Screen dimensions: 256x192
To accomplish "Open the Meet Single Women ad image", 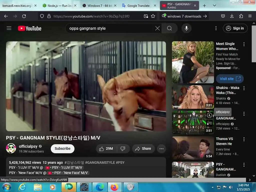I will [x=193, y=62].
